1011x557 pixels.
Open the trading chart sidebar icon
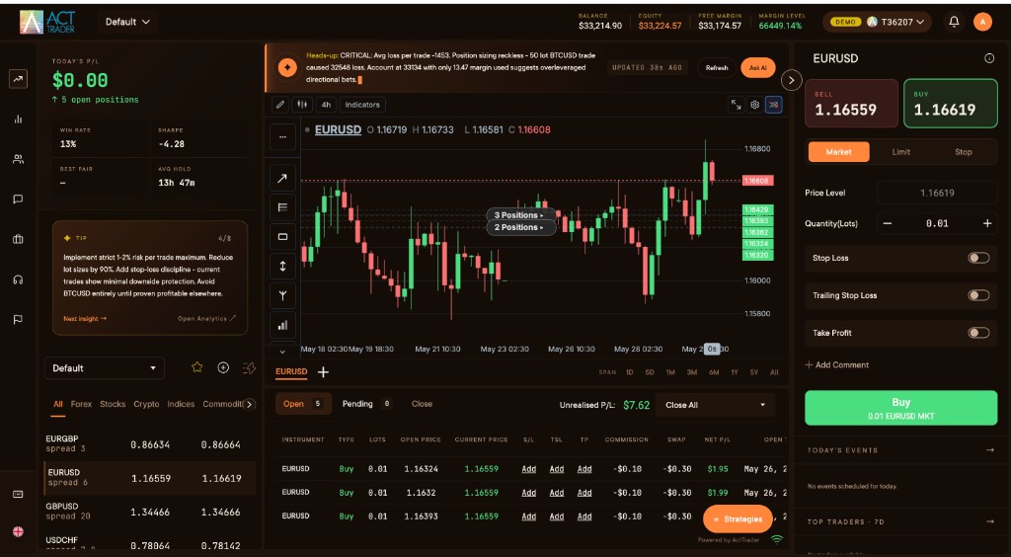coord(18,79)
